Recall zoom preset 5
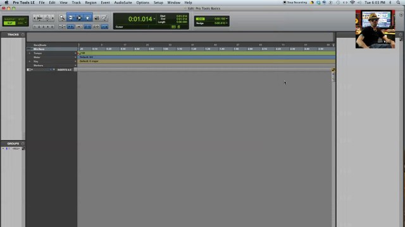Viewport: 405px width, 227px height. tap(52, 26)
